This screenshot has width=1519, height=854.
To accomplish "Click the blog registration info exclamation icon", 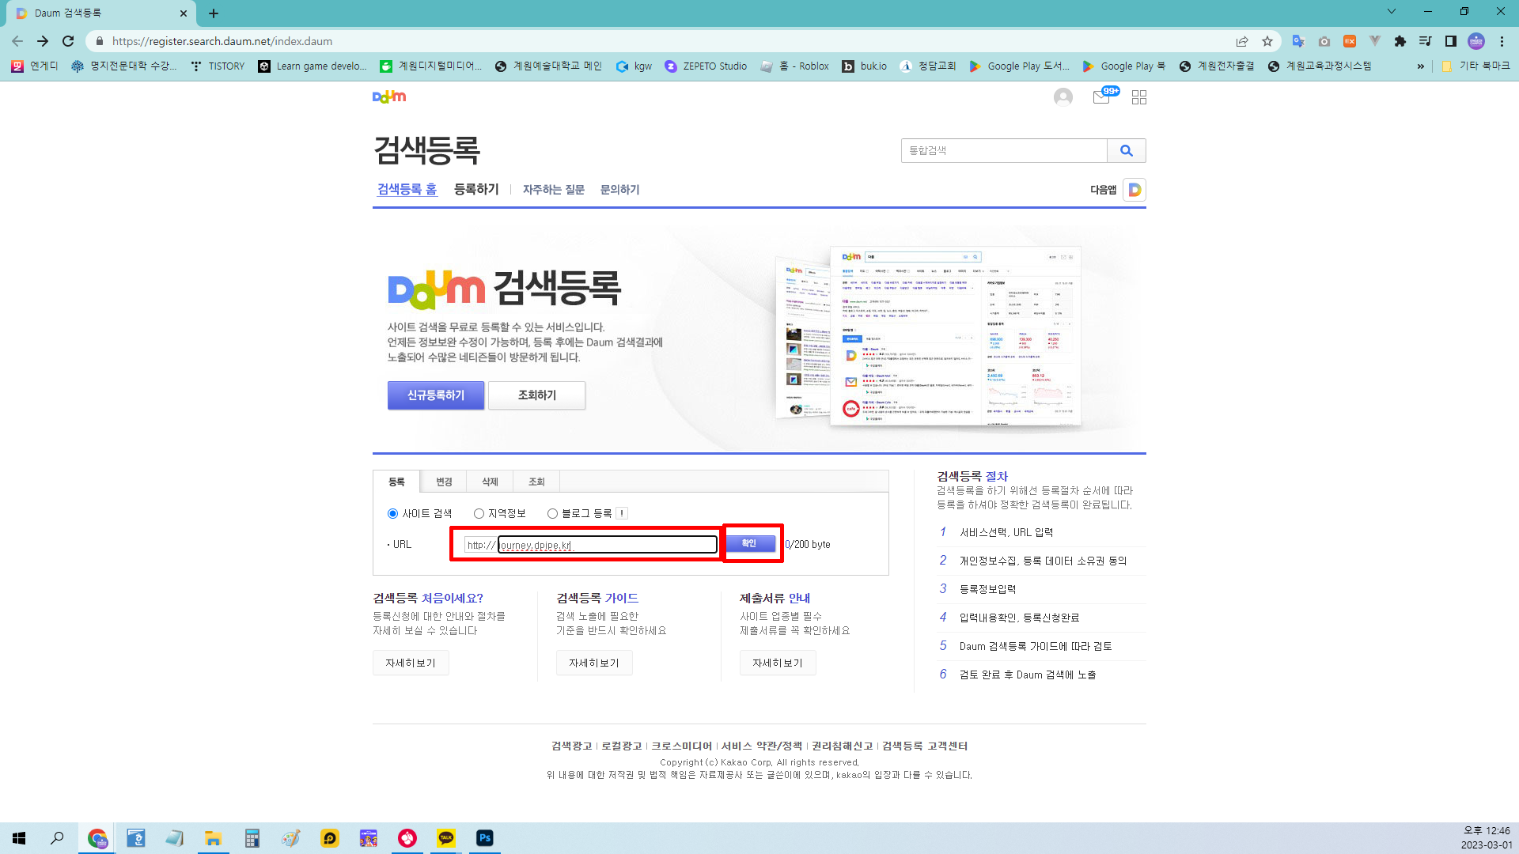I will coord(623,513).
